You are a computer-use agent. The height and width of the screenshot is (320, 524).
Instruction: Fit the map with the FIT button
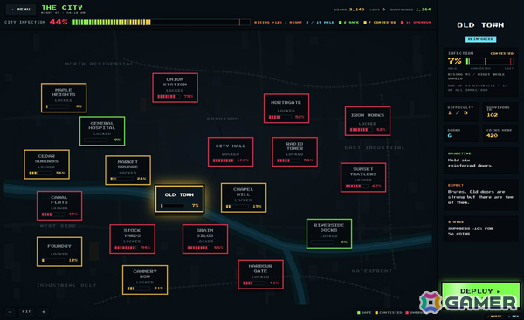click(x=26, y=311)
